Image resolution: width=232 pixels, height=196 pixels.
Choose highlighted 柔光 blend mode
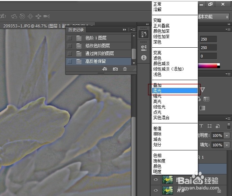coord(175,91)
